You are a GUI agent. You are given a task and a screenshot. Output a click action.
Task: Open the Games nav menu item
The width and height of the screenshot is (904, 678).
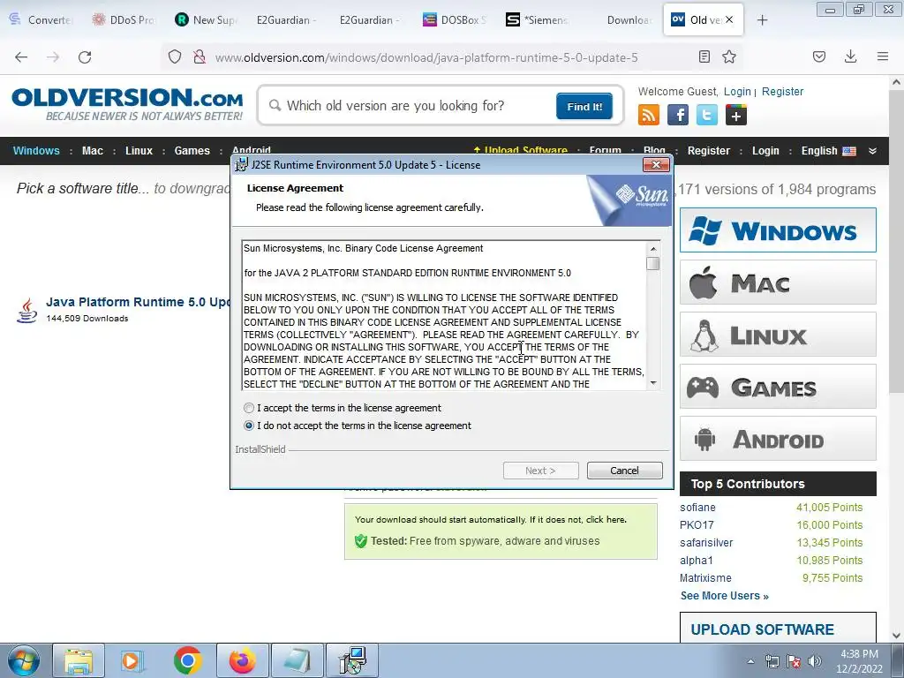click(x=192, y=150)
